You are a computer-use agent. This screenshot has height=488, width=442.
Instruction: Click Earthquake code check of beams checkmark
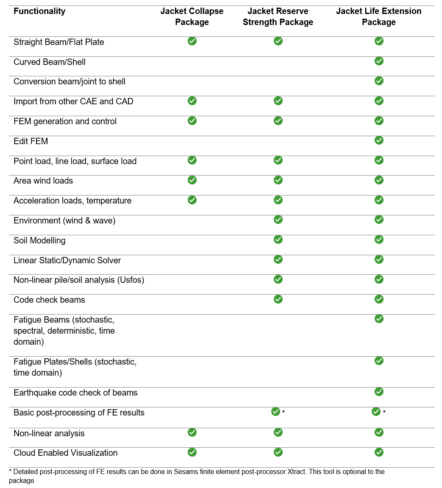379,392
